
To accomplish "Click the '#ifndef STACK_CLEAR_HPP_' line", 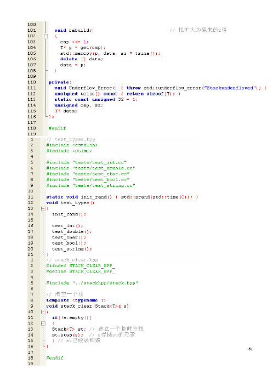I will click(81, 265).
